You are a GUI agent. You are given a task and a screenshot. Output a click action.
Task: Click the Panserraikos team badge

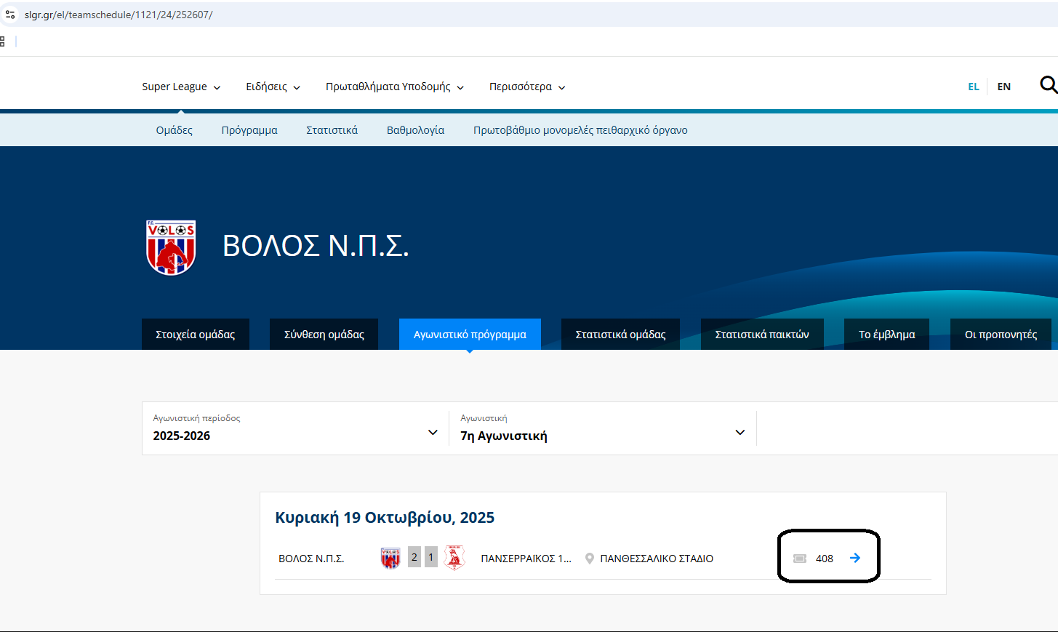(x=454, y=558)
